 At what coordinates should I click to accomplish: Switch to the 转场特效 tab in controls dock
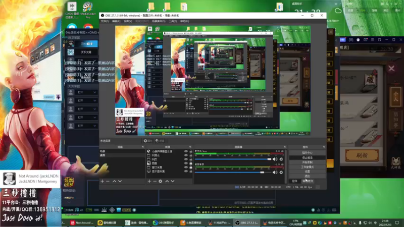(x=308, y=181)
